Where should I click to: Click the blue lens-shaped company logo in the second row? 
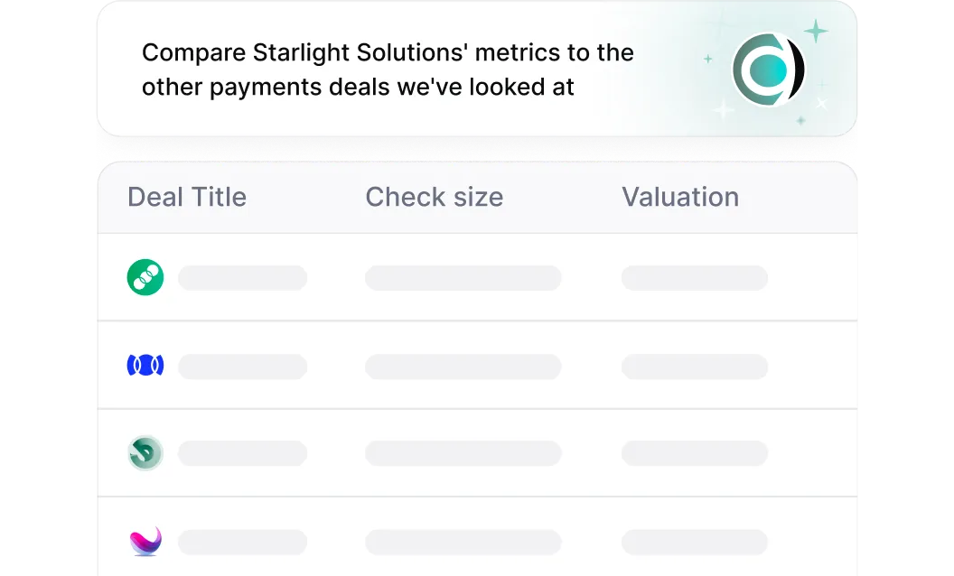click(x=145, y=364)
